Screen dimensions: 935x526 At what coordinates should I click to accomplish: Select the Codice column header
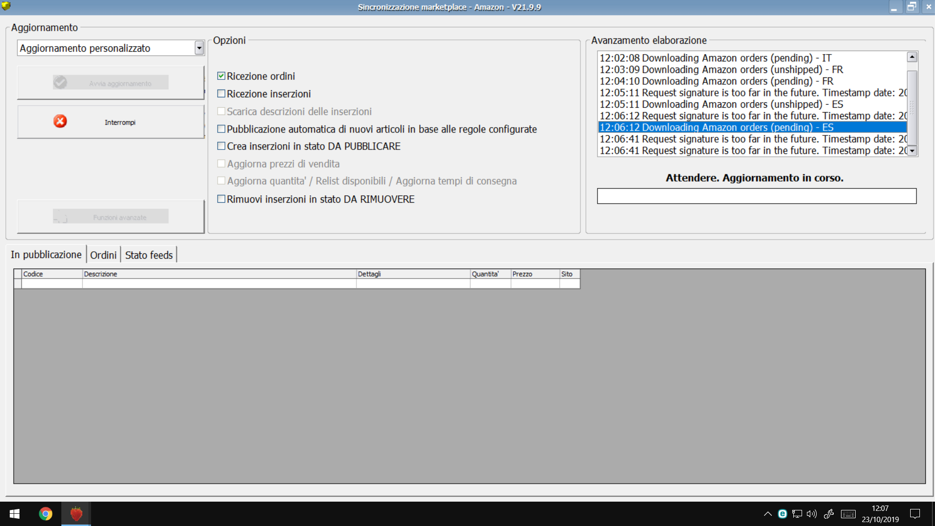[x=52, y=274]
